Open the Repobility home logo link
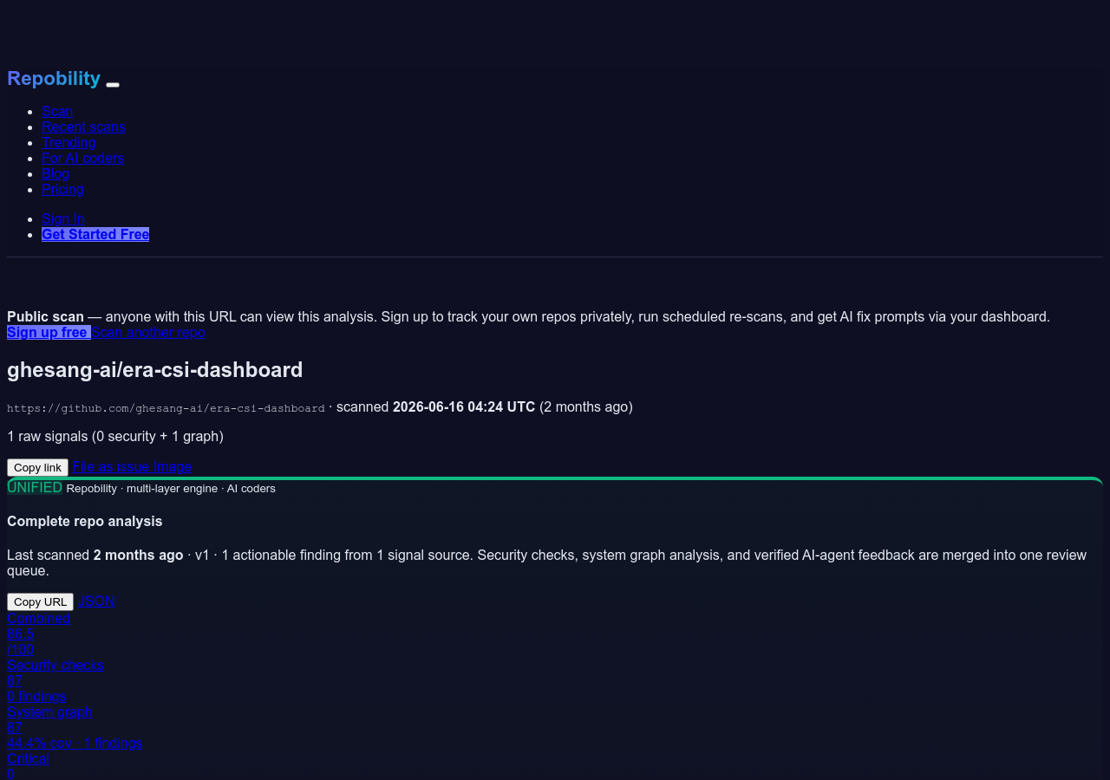Screen dimensions: 1110x780 click(54, 78)
